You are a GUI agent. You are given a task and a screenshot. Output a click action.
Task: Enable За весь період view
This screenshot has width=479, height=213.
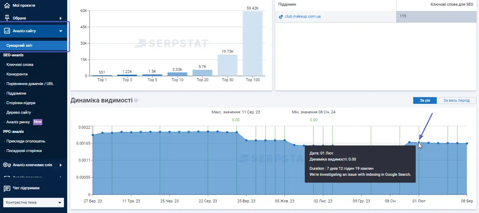coord(456,100)
